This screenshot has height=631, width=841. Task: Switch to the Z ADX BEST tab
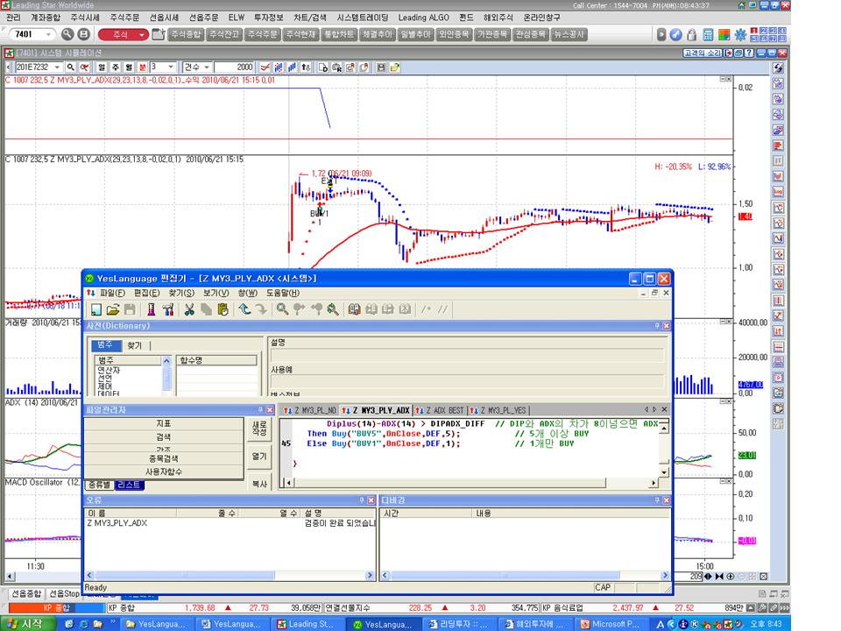coord(441,410)
